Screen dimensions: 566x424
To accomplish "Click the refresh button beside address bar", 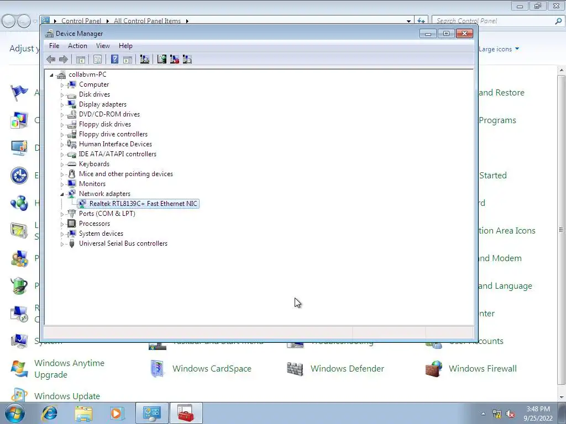I will (x=421, y=21).
